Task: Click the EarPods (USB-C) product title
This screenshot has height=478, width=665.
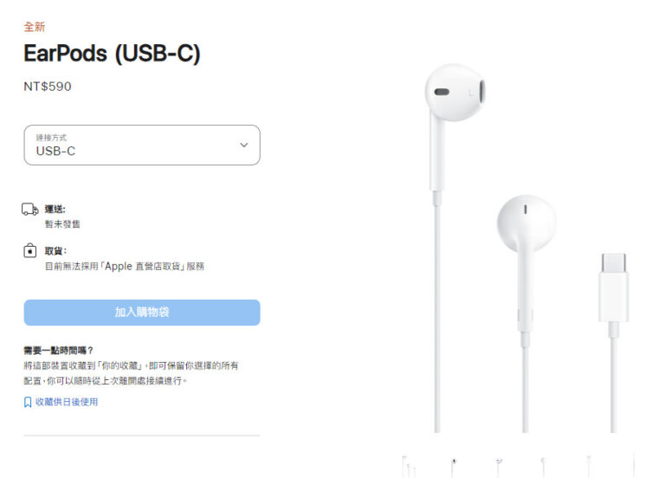Action: pyautogui.click(x=112, y=54)
